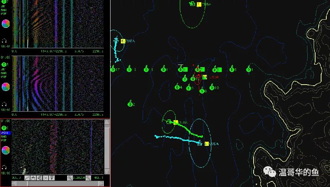Toggle POP mode in the D5 panel
Viewport: 330px width, 187px height.
[x=4, y=77]
